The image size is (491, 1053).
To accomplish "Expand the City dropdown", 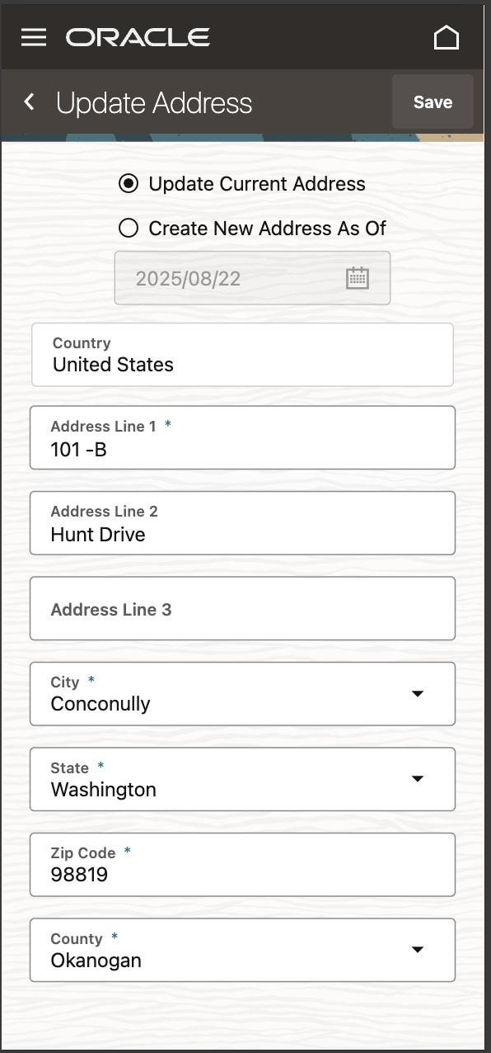I will [x=419, y=694].
